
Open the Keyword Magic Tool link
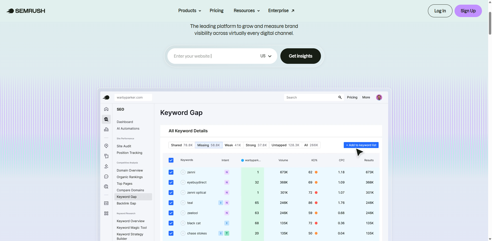(x=132, y=228)
